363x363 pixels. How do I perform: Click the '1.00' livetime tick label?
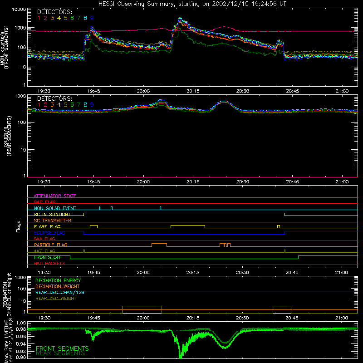pyautogui.click(x=21, y=323)
